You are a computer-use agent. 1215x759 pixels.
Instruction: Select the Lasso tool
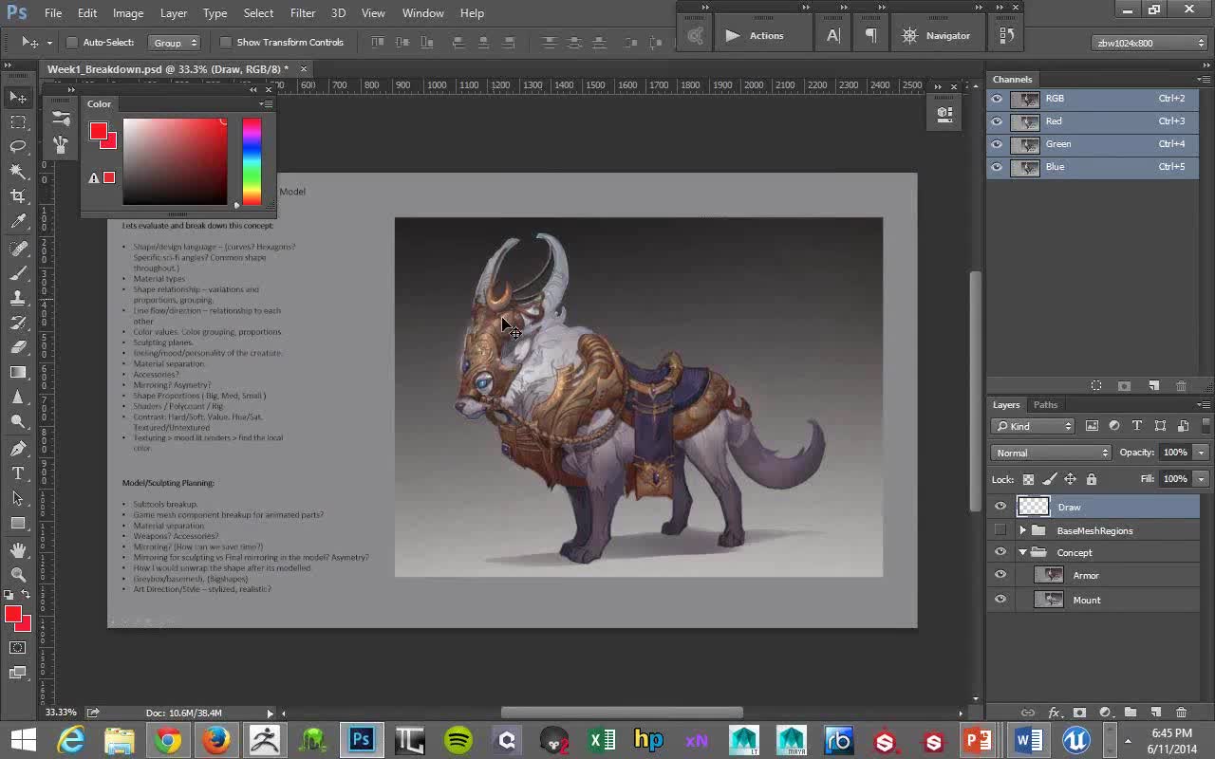tap(18, 146)
